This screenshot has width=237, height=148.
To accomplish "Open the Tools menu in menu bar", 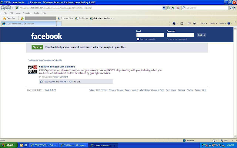I will pos(36,13).
